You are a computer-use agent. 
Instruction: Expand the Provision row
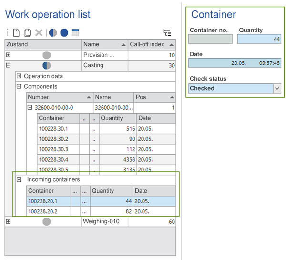(x=8, y=55)
